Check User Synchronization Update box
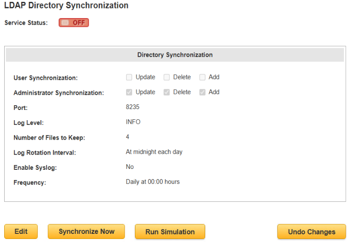The image size is (355, 245). (129, 77)
